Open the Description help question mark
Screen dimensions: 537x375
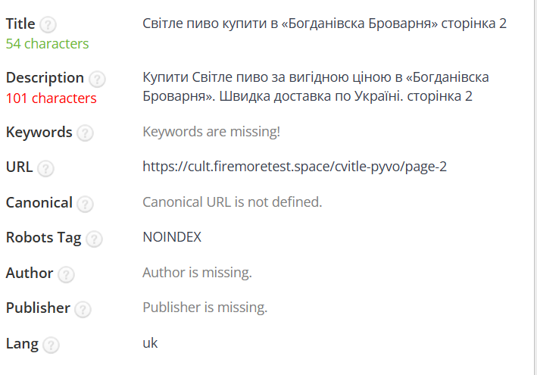(x=97, y=79)
